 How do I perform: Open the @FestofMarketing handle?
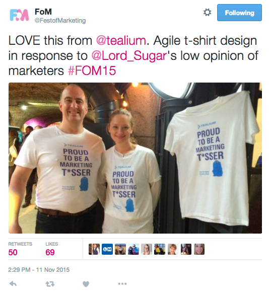(60, 21)
